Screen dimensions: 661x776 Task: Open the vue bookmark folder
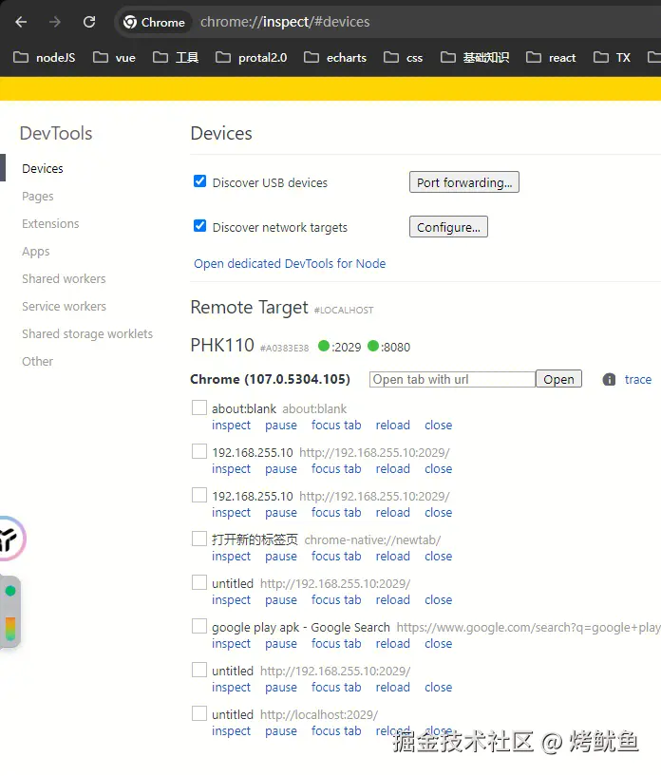[x=114, y=57]
